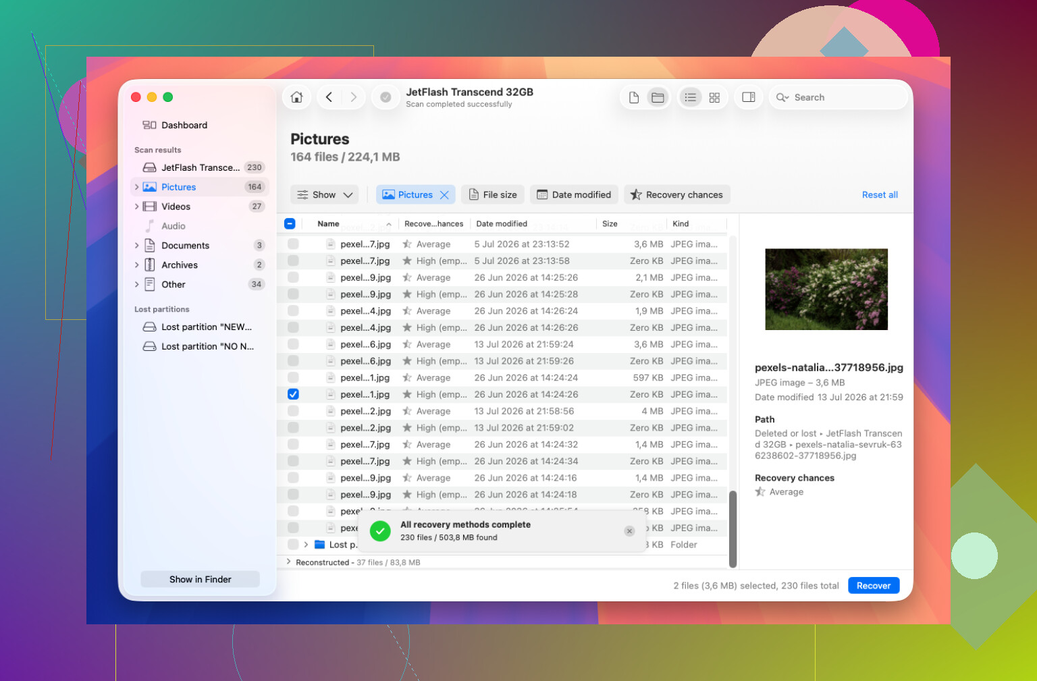Expand the Reconstructed section
1037x681 pixels.
[x=289, y=562]
